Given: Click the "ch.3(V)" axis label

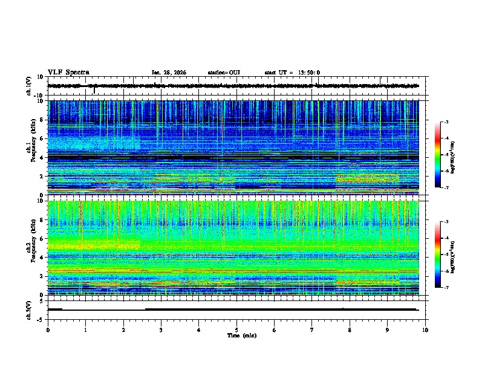Looking at the screenshot, I should click(x=28, y=310).
